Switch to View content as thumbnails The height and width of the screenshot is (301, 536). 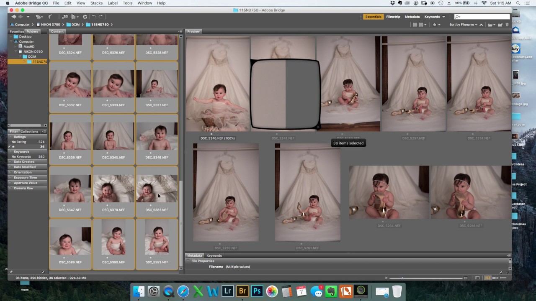(x=487, y=278)
